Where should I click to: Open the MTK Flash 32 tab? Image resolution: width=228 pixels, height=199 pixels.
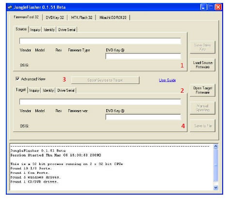tap(81, 17)
